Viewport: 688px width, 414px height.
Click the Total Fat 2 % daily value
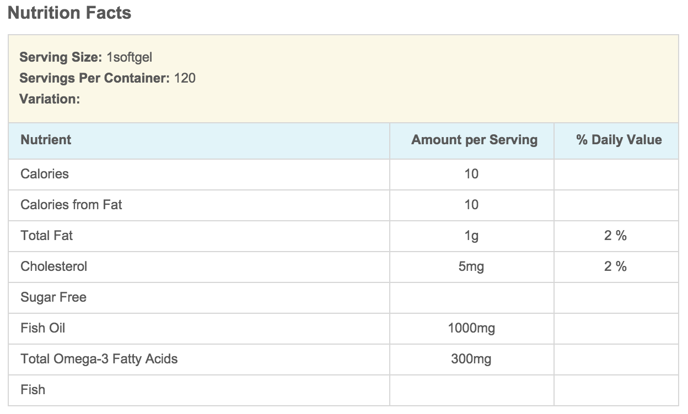615,236
